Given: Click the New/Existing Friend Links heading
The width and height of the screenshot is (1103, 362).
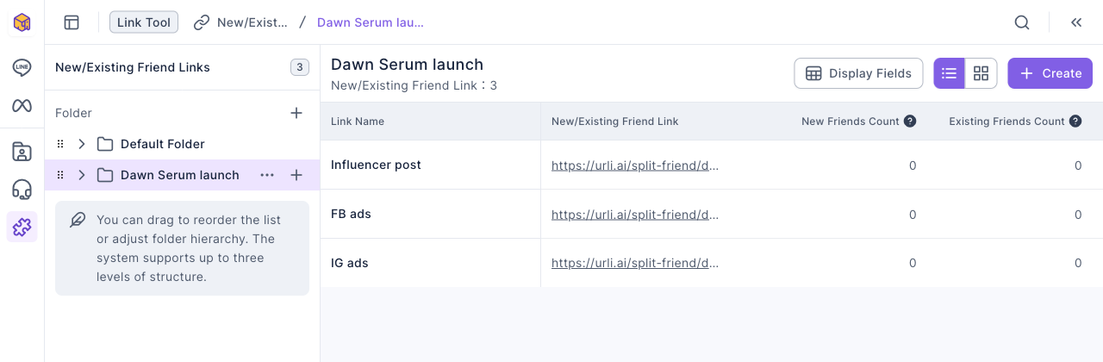Looking at the screenshot, I should [x=133, y=67].
